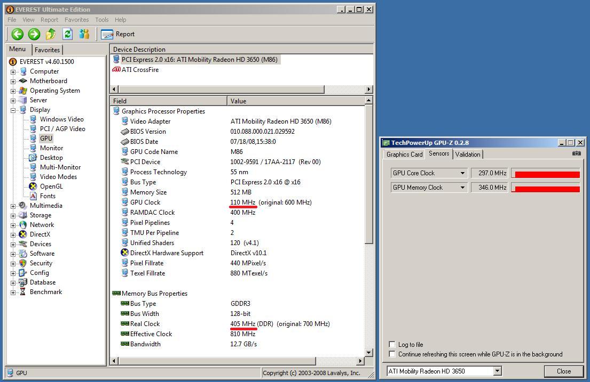Viewport: 590px width, 382px height.
Task: Expand the Server tree node
Action: point(13,101)
